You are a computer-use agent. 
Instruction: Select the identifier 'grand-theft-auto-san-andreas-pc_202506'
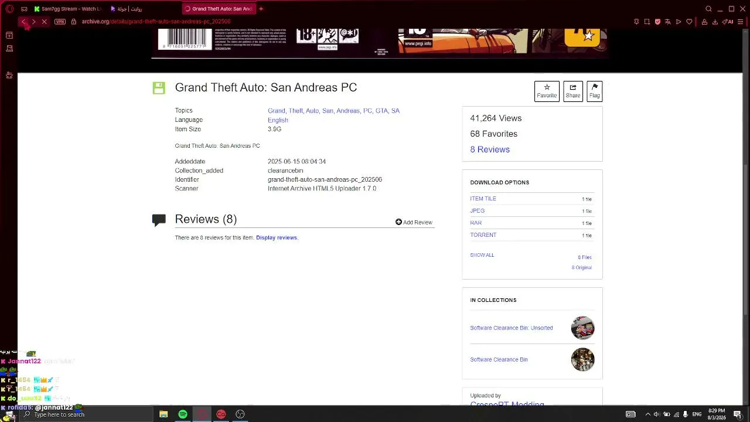tap(325, 180)
